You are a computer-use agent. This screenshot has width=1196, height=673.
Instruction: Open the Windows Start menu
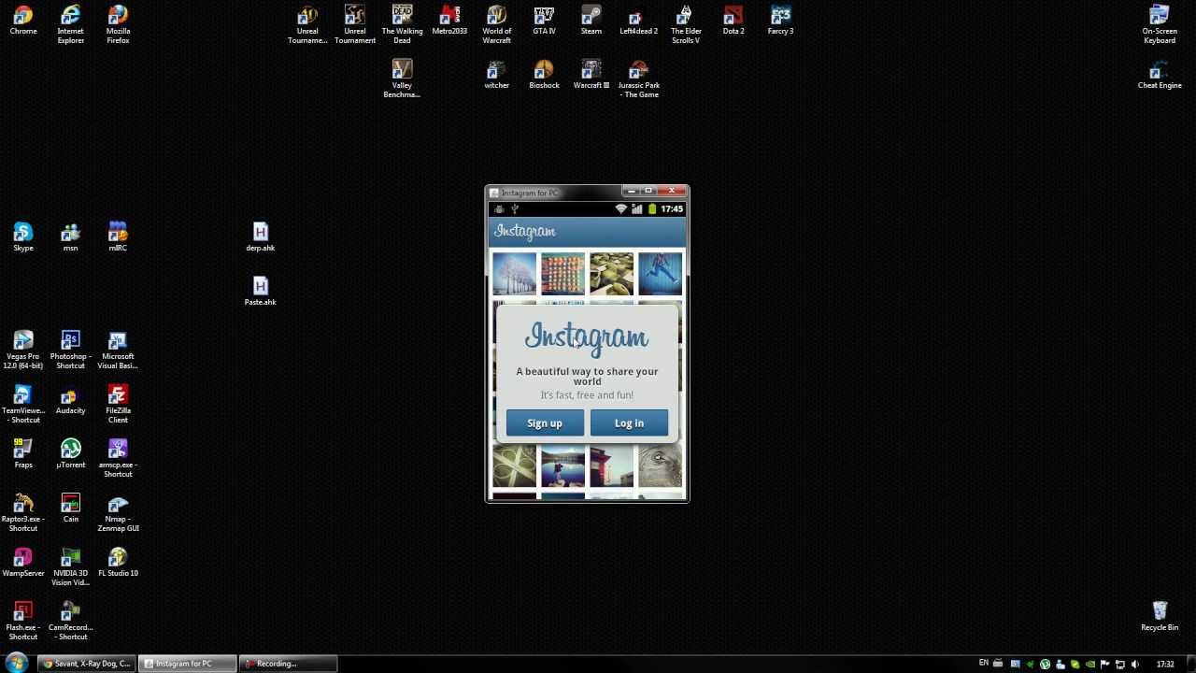point(16,664)
